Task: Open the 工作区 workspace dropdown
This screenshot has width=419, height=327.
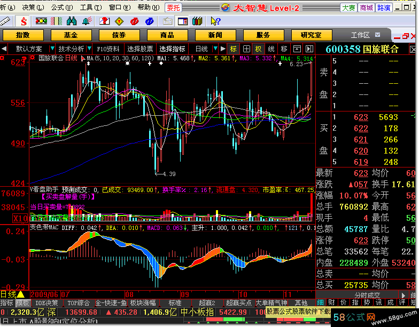Action: (377, 35)
